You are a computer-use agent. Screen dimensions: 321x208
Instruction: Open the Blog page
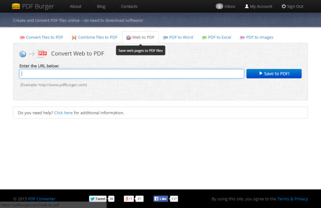[101, 6]
